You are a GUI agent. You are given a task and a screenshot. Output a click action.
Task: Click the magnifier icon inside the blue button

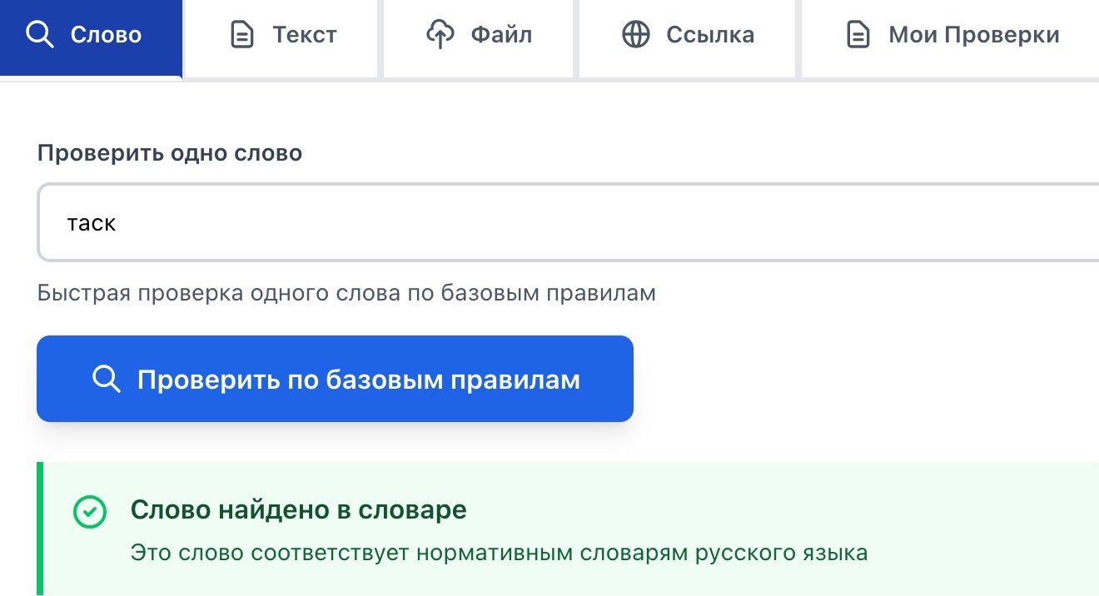(106, 380)
